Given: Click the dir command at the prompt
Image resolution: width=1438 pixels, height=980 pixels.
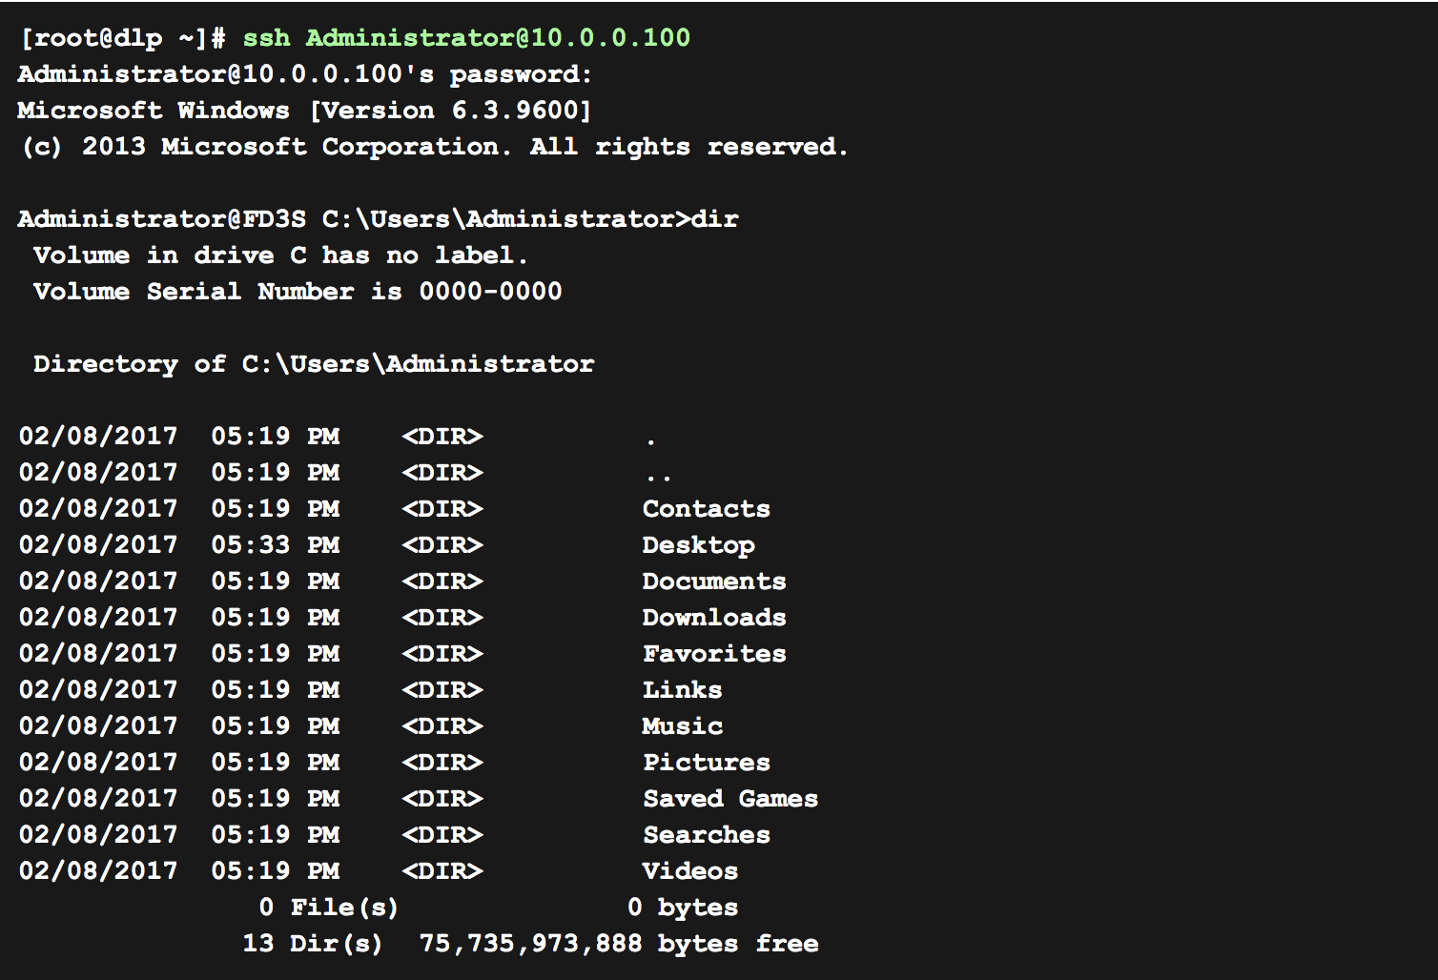Looking at the screenshot, I should pyautogui.click(x=714, y=219).
